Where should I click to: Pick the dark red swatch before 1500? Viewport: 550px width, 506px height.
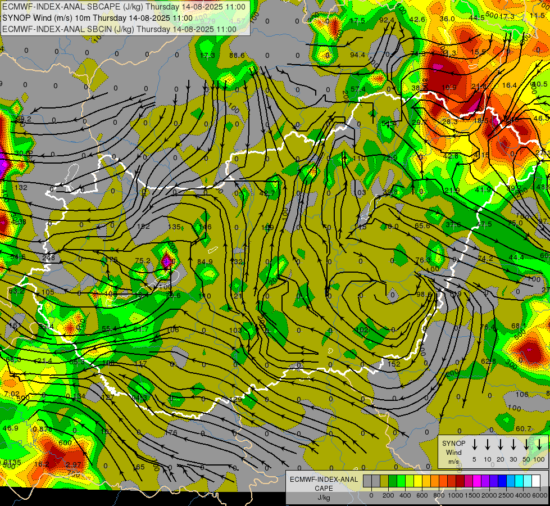pos(460,481)
